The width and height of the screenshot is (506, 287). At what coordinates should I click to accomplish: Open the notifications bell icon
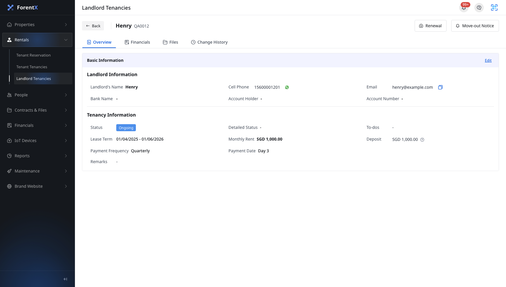click(x=464, y=8)
